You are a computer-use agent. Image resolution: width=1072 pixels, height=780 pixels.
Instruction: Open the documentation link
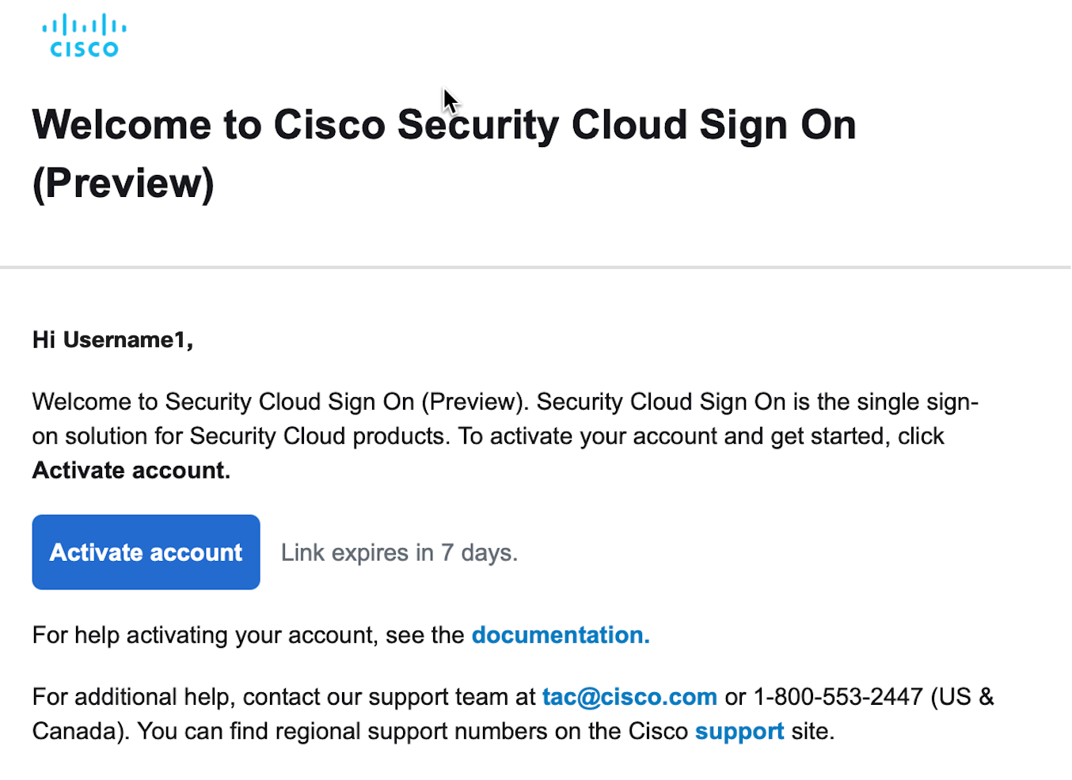coord(560,635)
